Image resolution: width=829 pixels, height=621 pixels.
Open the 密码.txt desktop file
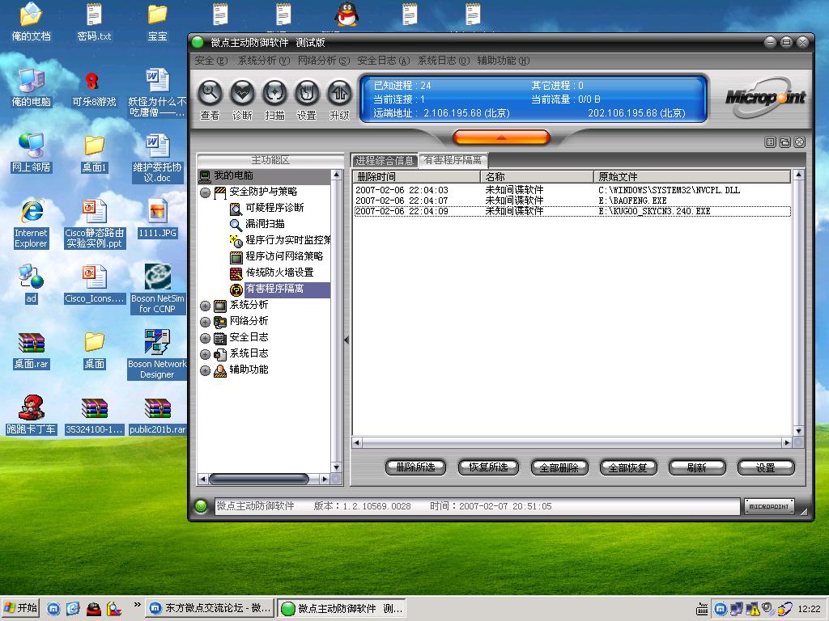pyautogui.click(x=94, y=22)
